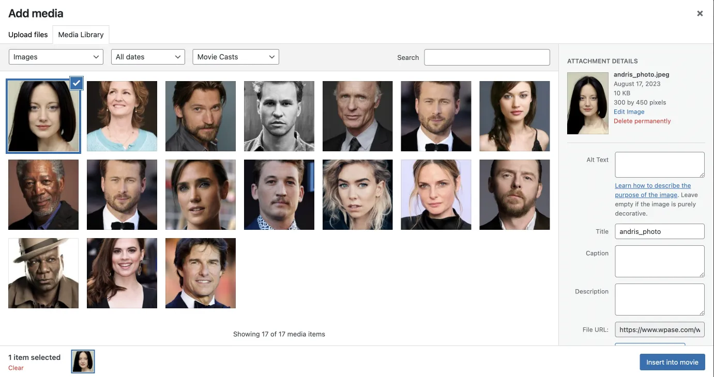The width and height of the screenshot is (714, 377).
Task: Select thumbnail of gray-bearded man on brown background
Action: pos(43,195)
